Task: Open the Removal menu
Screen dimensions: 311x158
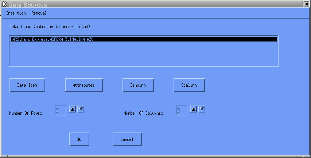Action: [x=39, y=13]
